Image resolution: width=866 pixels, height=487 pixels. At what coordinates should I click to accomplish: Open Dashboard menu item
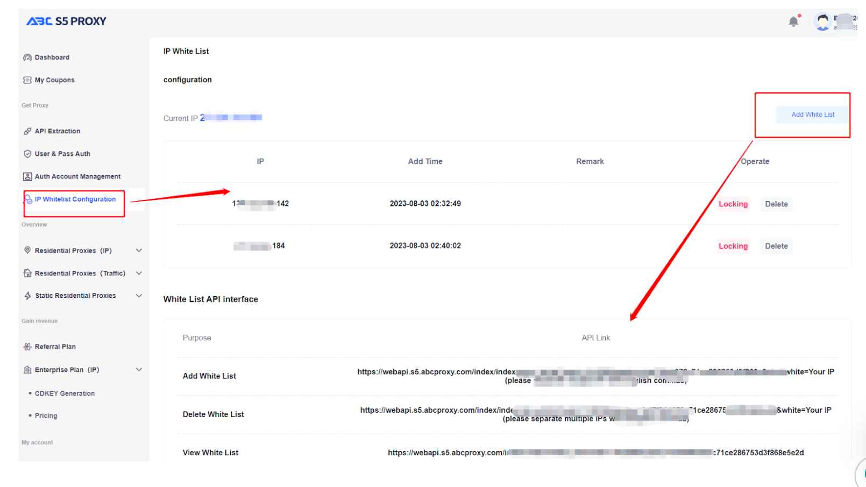click(52, 58)
